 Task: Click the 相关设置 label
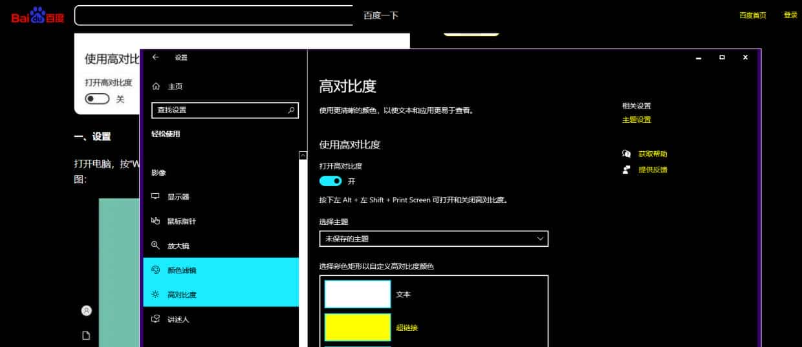[636, 105]
